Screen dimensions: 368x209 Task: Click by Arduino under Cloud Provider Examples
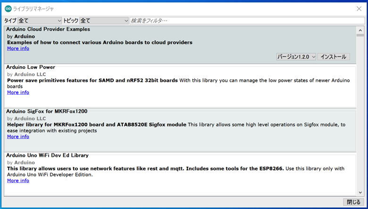(x=21, y=36)
